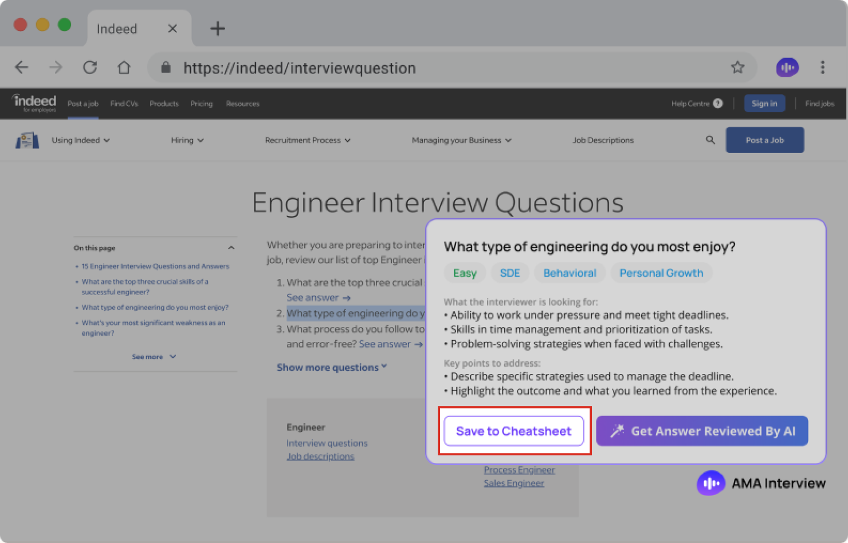The height and width of the screenshot is (543, 848).
Task: Click the Personal Growth tag
Action: (661, 273)
